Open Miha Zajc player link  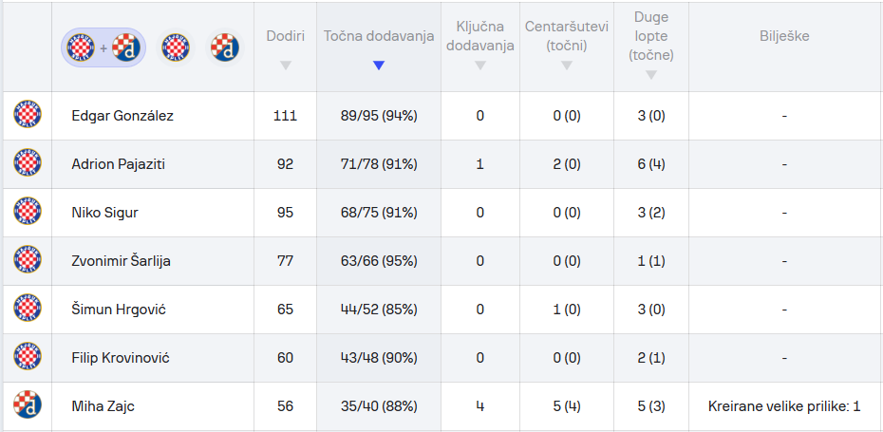pyautogui.click(x=104, y=406)
